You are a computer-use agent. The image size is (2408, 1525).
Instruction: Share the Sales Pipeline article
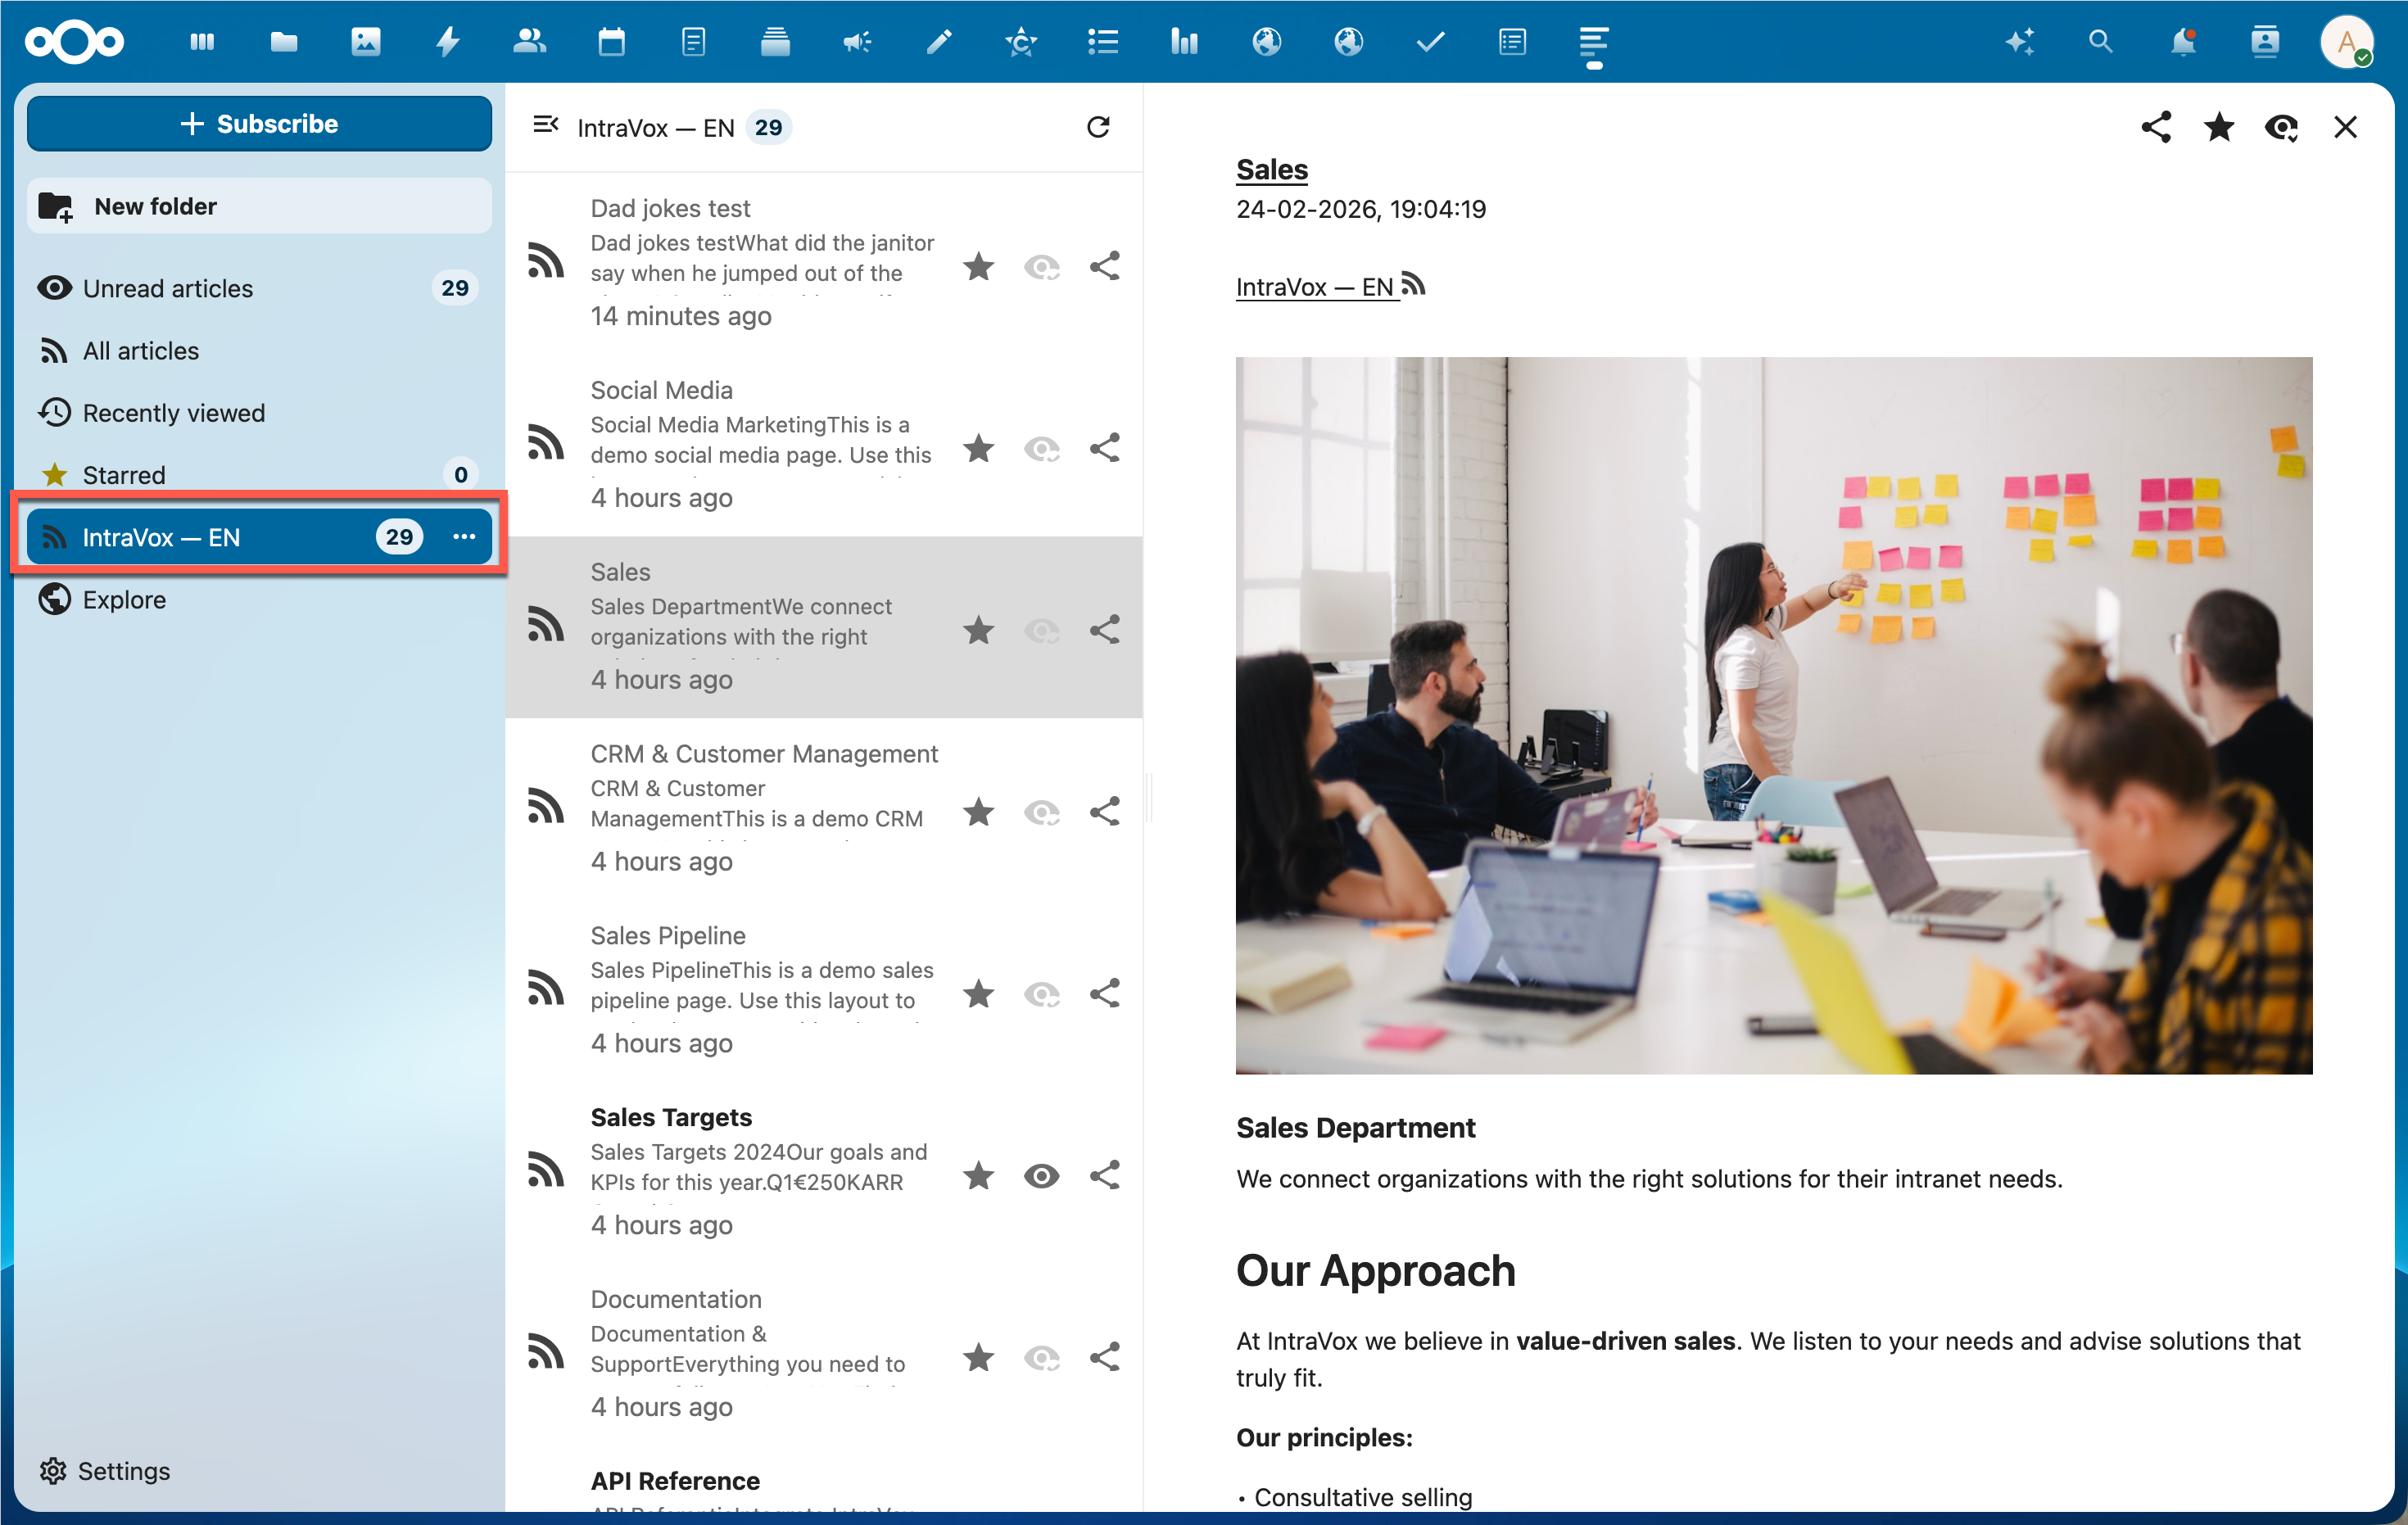click(1105, 993)
